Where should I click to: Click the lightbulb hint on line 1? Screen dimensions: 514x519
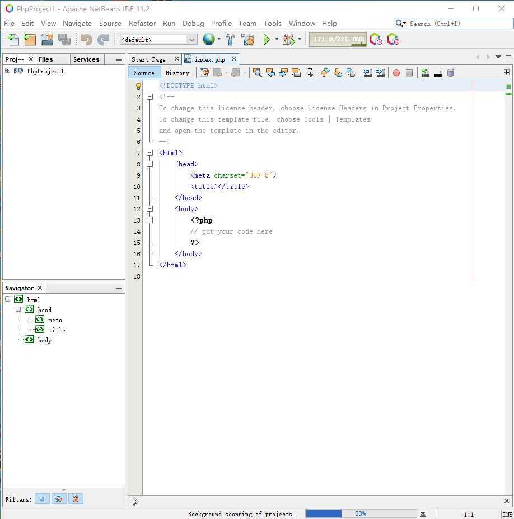(138, 86)
